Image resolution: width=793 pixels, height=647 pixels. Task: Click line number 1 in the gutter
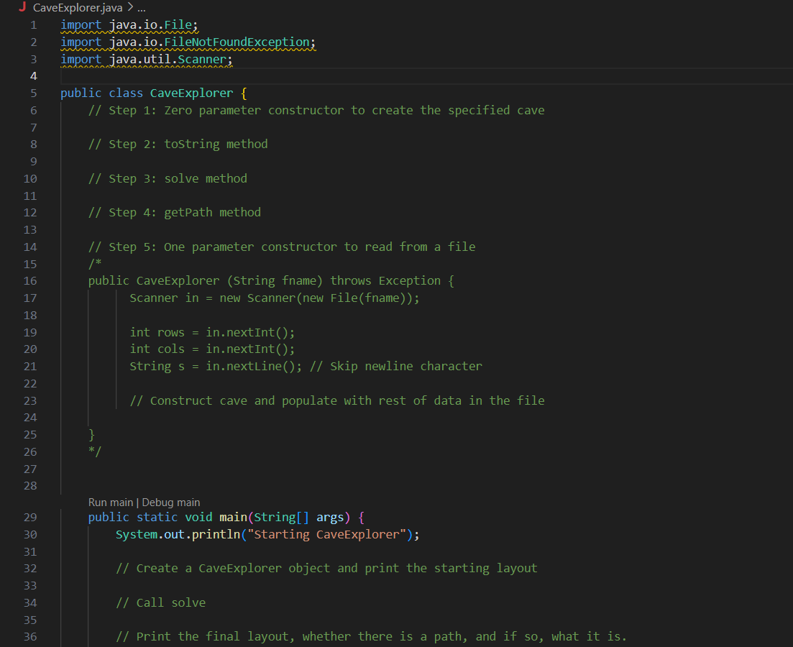33,24
